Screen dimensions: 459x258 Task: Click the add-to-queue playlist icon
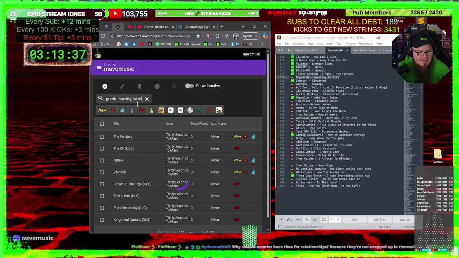click(x=174, y=86)
